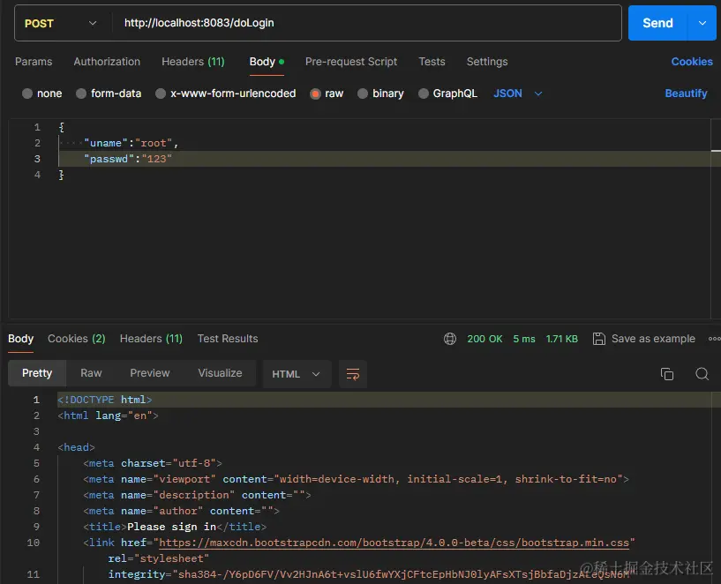The image size is (721, 584).
Task: Click the save icon beside Save as example
Action: coord(599,339)
